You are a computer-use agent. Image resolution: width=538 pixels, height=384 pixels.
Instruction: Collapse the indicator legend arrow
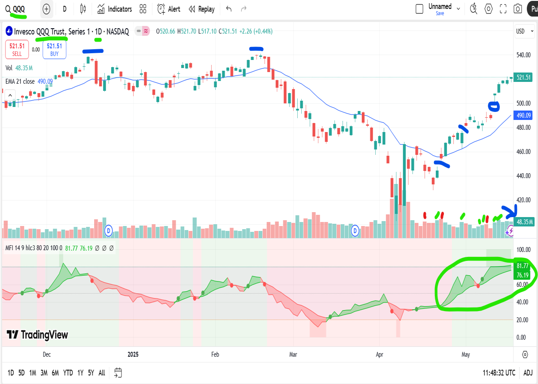[10, 95]
